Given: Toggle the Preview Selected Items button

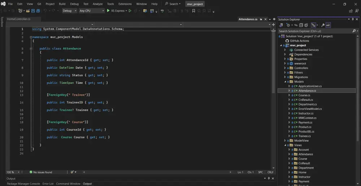Looking at the screenshot, I should point(329,25).
